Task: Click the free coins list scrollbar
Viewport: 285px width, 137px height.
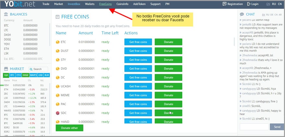Action: (x=234, y=42)
